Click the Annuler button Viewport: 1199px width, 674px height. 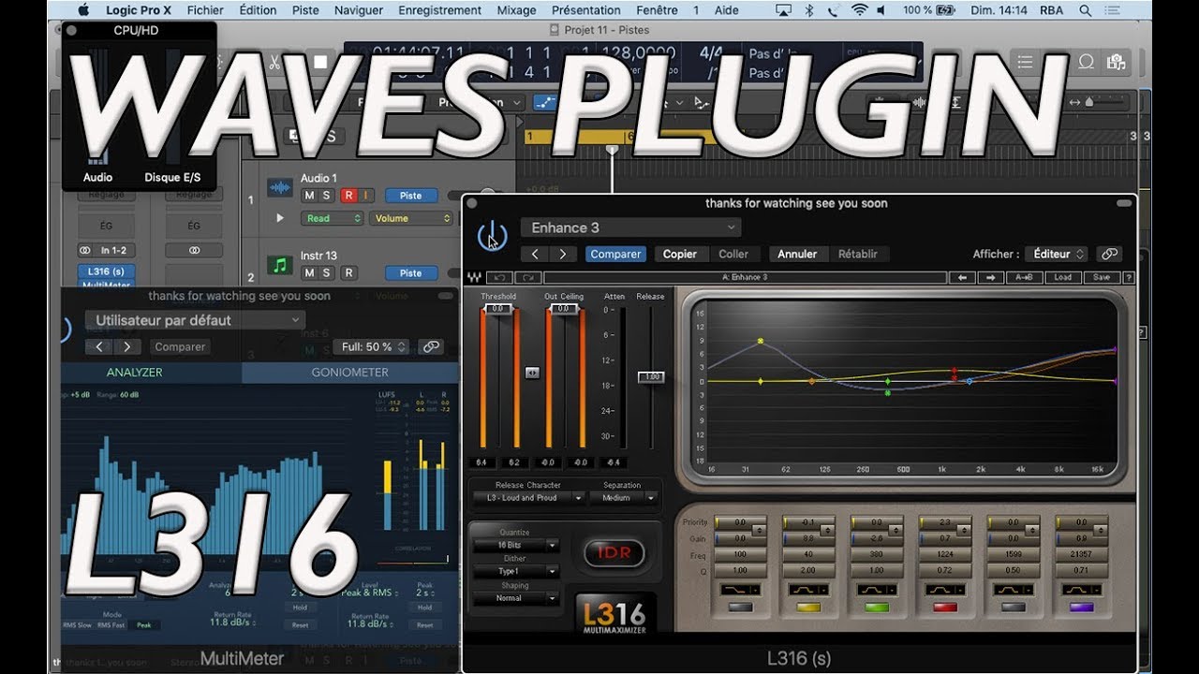(797, 254)
